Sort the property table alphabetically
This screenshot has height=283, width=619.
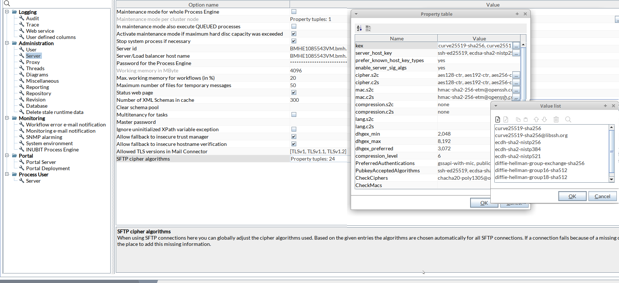click(359, 28)
